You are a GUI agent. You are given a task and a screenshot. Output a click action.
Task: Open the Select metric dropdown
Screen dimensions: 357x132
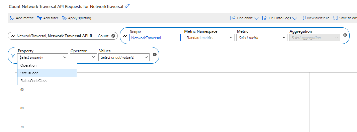click(x=262, y=38)
